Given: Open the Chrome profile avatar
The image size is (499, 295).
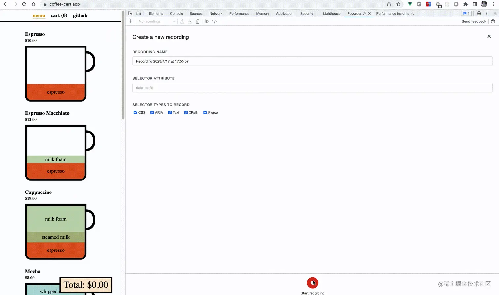Looking at the screenshot, I should [484, 4].
